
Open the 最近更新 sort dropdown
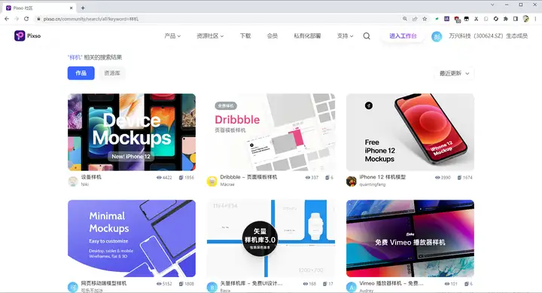454,73
